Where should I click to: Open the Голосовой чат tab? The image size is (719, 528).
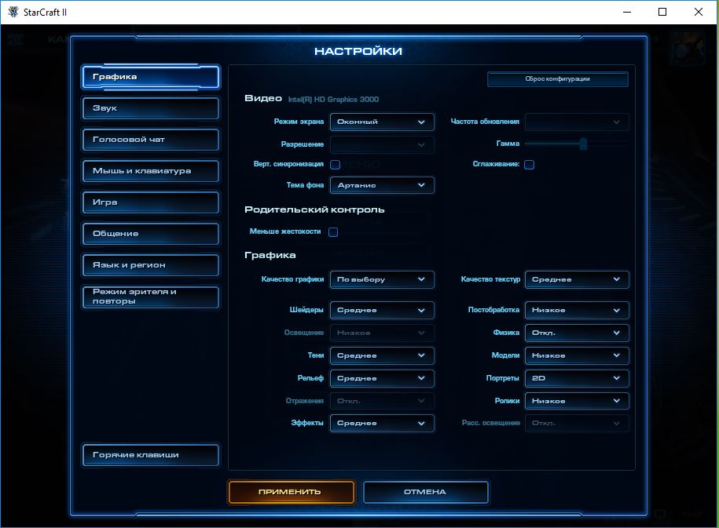point(151,140)
